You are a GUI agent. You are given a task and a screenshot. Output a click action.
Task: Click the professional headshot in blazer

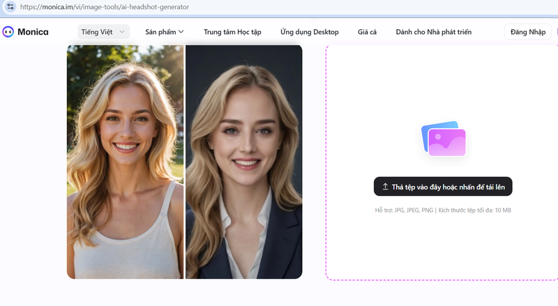click(244, 162)
